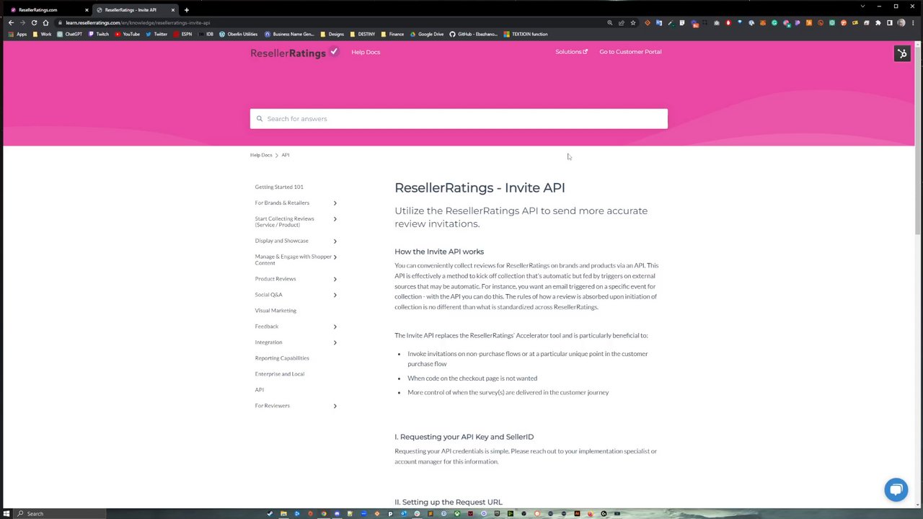Expand the Social Q&A section
The width and height of the screenshot is (923, 519).
coord(335,295)
